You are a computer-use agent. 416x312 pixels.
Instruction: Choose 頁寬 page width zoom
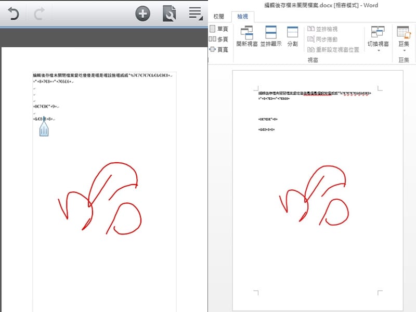click(x=219, y=49)
